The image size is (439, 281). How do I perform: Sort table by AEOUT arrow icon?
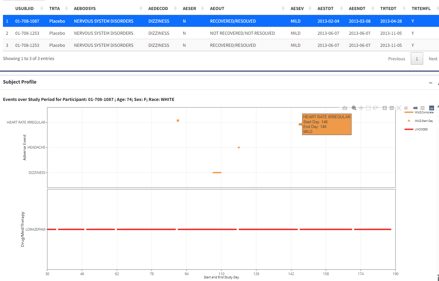[x=283, y=8]
